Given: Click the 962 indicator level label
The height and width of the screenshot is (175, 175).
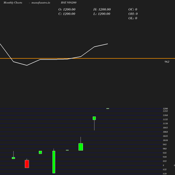Looking at the screenshot, I should 167,62.
